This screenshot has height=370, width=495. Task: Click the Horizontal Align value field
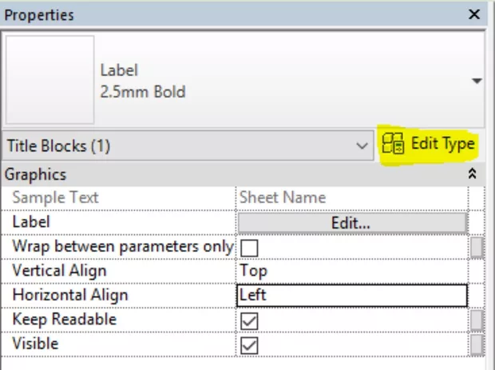[352, 296]
